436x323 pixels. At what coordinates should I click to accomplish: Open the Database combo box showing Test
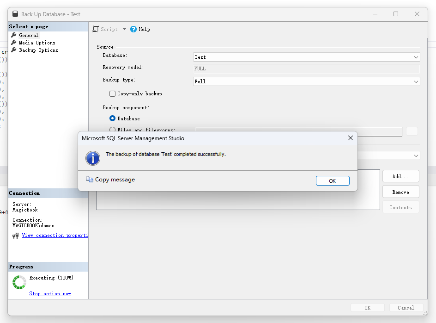(306, 57)
